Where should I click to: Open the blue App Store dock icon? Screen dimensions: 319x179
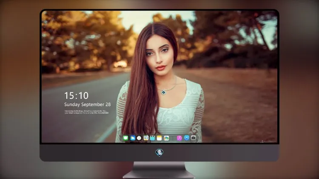(x=187, y=138)
